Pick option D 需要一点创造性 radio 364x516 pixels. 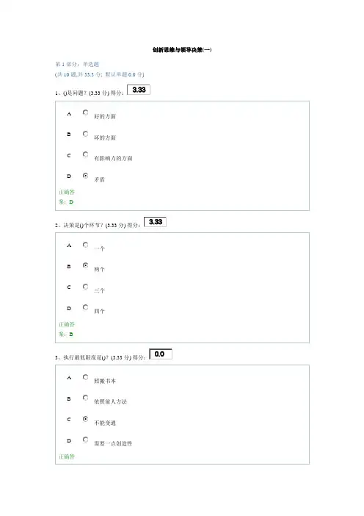point(85,440)
